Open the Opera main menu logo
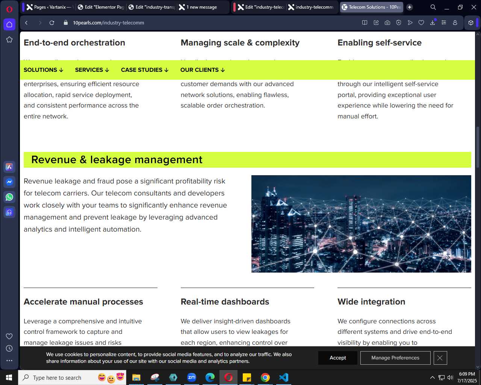This screenshot has width=481, height=385. [9, 9]
